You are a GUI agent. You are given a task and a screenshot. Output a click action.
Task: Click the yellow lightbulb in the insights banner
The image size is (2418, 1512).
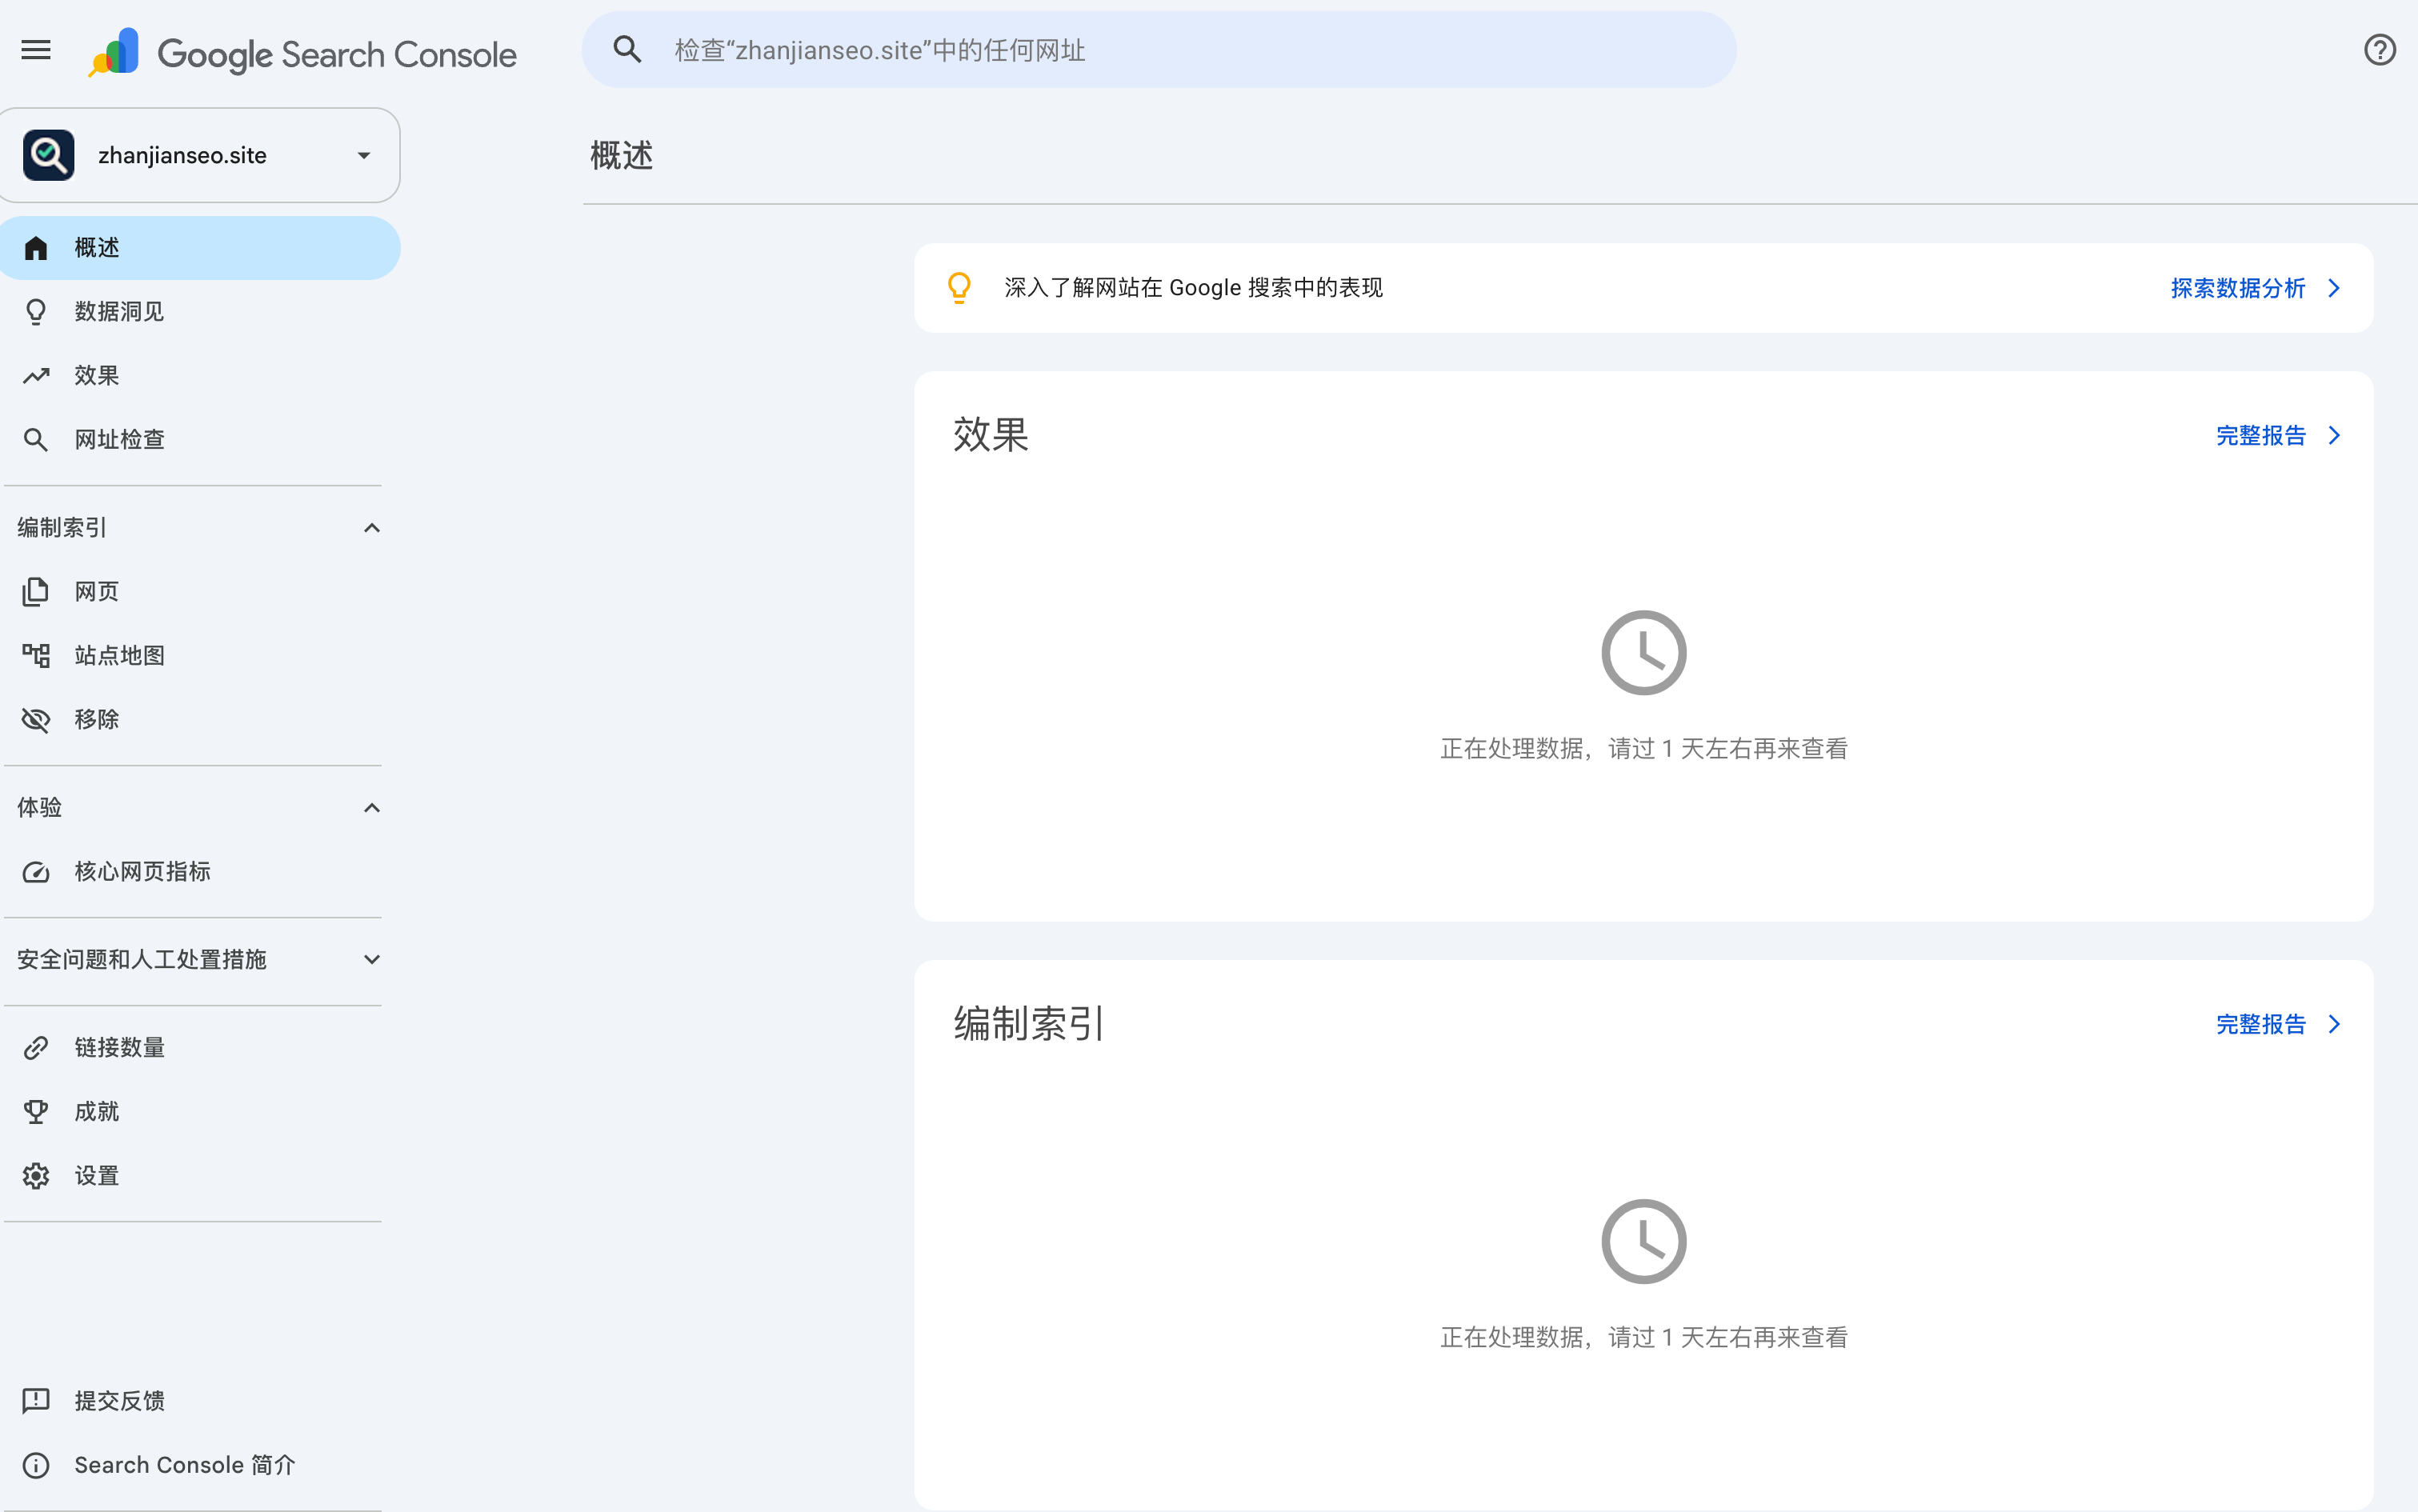(959, 288)
